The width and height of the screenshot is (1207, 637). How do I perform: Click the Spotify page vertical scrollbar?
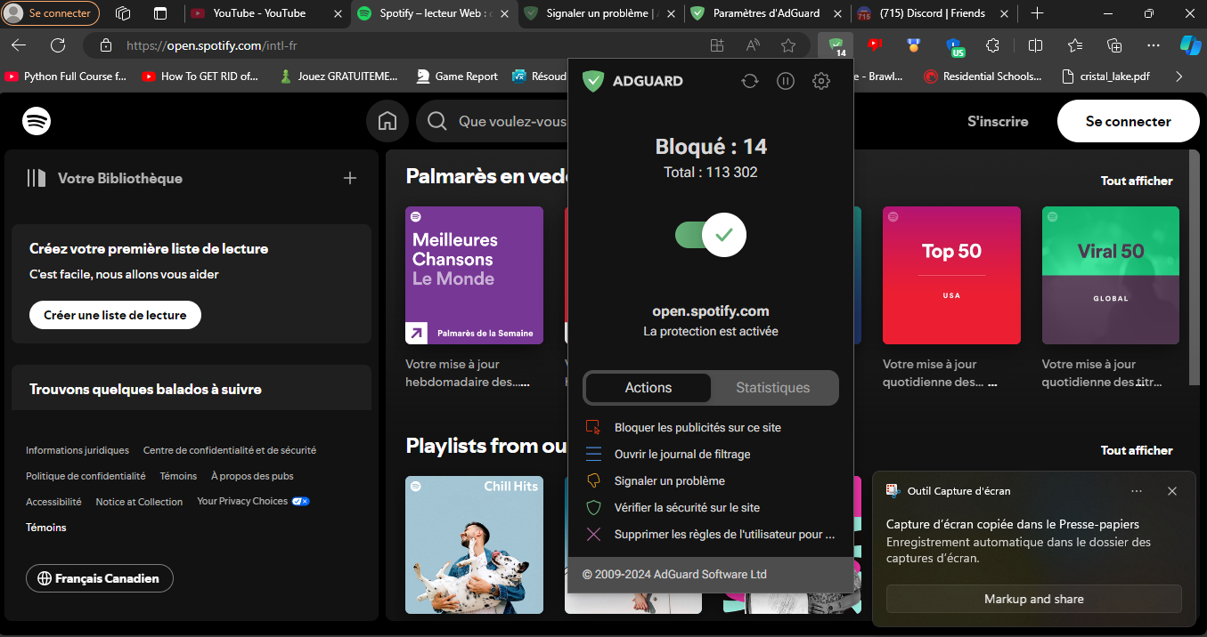pyautogui.click(x=1194, y=267)
